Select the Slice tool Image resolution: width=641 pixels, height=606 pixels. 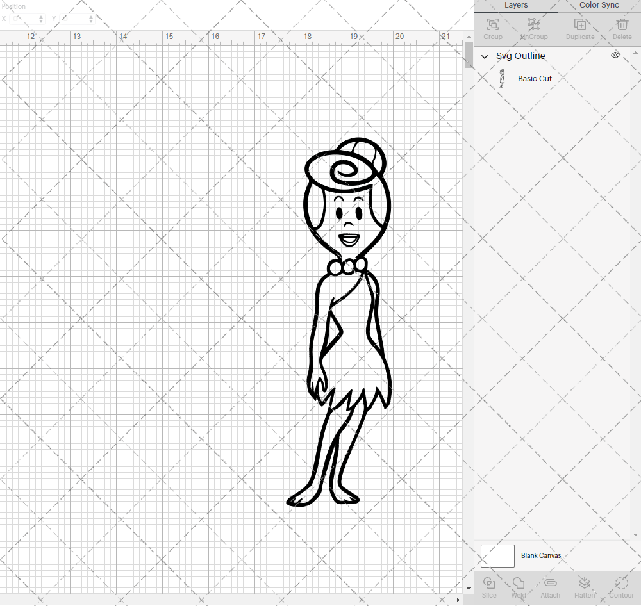(x=489, y=582)
